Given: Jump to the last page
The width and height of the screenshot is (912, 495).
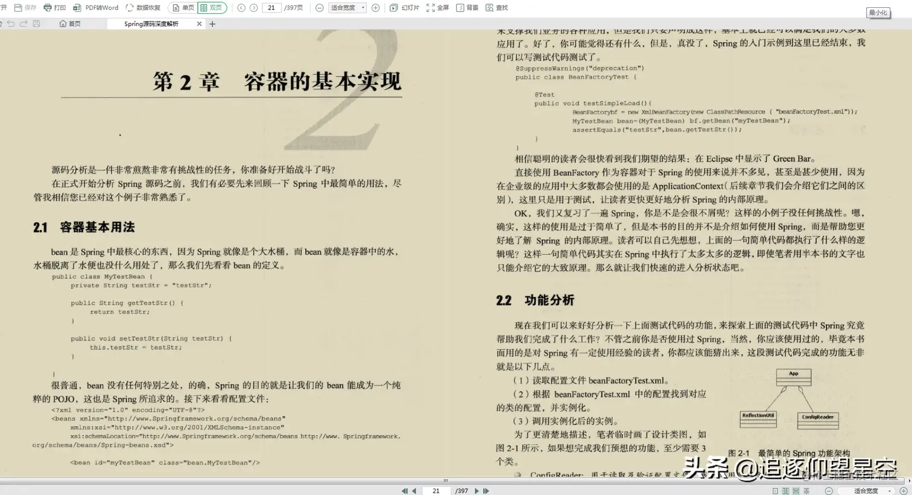Looking at the screenshot, I should tap(486, 491).
